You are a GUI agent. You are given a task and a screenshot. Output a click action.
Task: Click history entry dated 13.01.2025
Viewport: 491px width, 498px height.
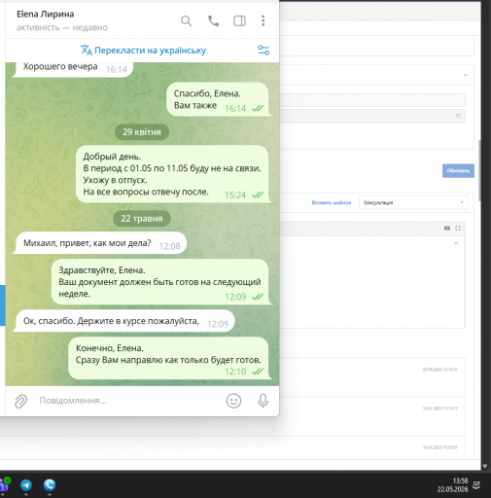tap(439, 409)
